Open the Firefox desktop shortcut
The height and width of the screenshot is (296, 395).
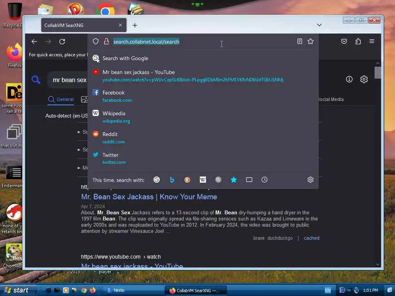(14, 56)
